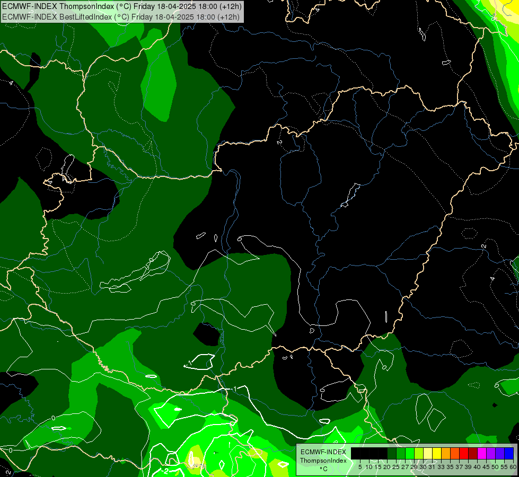Image resolution: width=519 pixels, height=477 pixels.
Task: Click the '°C' unit label in legend
Action: pyautogui.click(x=324, y=469)
